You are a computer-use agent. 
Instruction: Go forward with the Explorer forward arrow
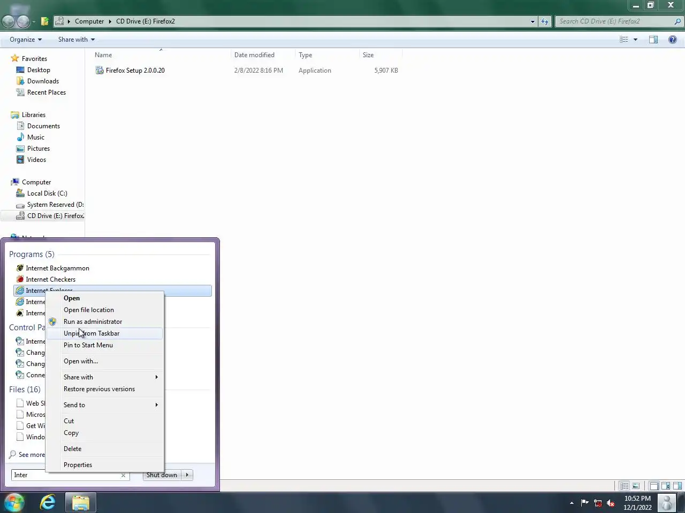coord(23,21)
